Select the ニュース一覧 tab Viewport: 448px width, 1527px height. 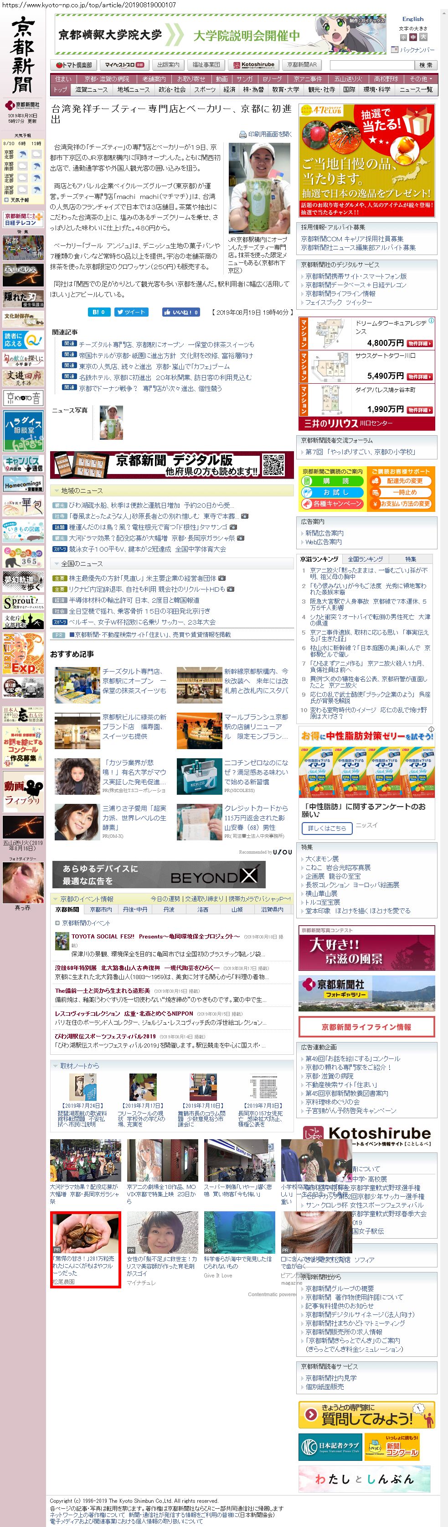pos(416,89)
